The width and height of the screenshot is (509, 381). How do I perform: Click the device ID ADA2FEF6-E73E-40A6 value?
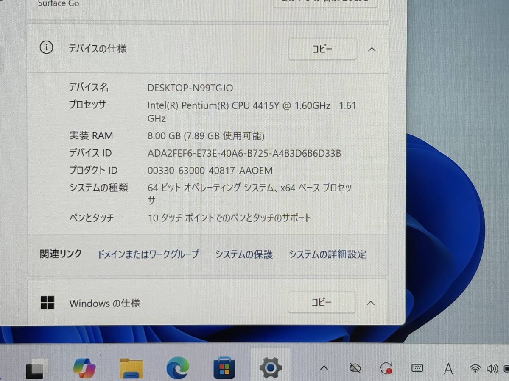tap(244, 153)
